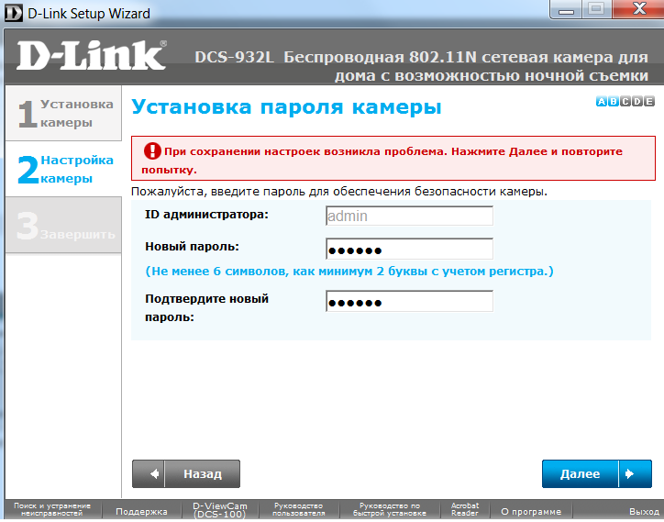
Task: Minimize the D-Link Setup Wizard window
Action: coord(566,9)
